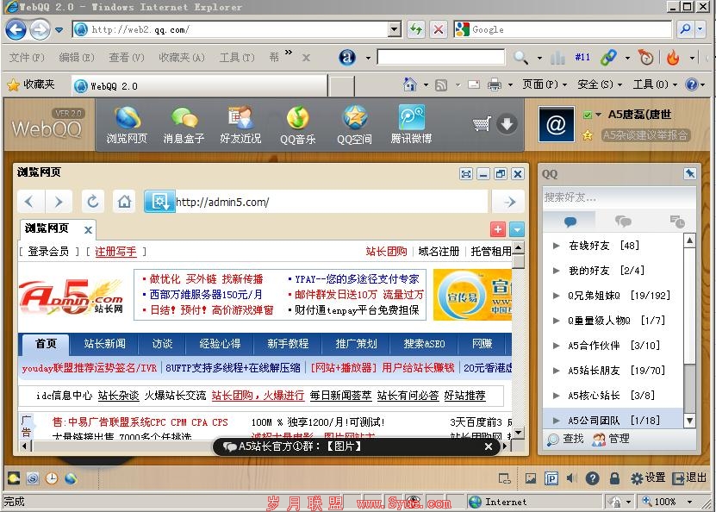Open 站长新闻 tab on admin5 page

pos(104,344)
